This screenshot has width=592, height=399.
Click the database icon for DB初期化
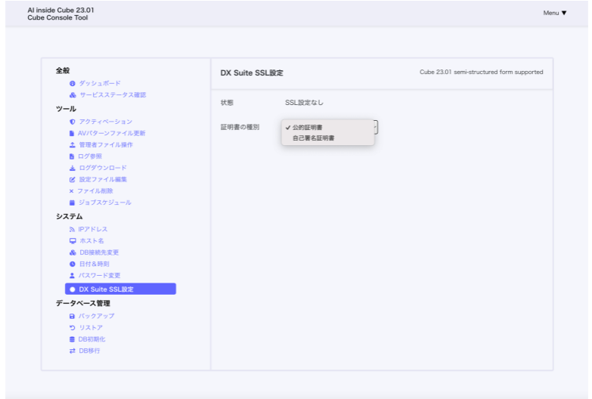(x=72, y=339)
